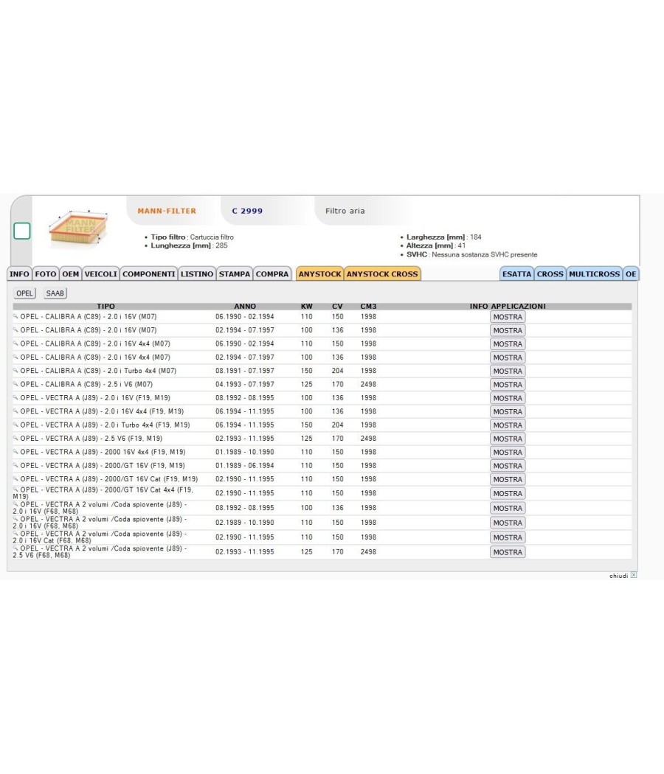The image size is (664, 774).
Task: Click magnifier icon beside Vectra A 2.5 V6 (F19, M19)
Action: coord(15,438)
